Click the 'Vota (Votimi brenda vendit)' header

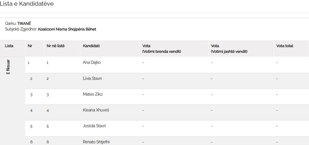click(x=161, y=49)
